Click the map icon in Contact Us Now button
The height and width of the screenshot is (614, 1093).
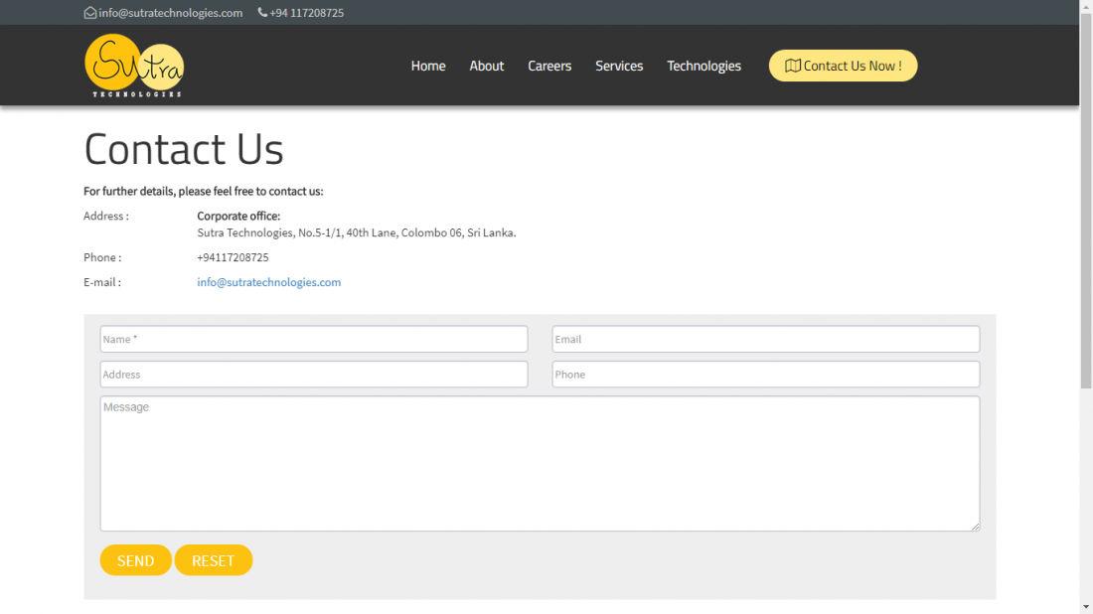point(793,66)
